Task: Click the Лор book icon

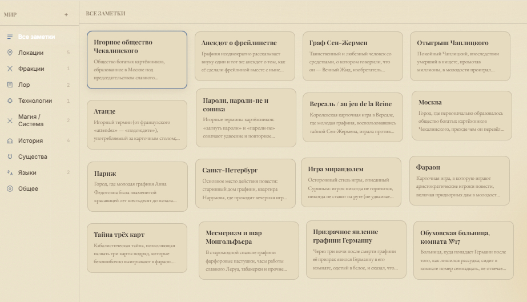Action: pos(10,84)
